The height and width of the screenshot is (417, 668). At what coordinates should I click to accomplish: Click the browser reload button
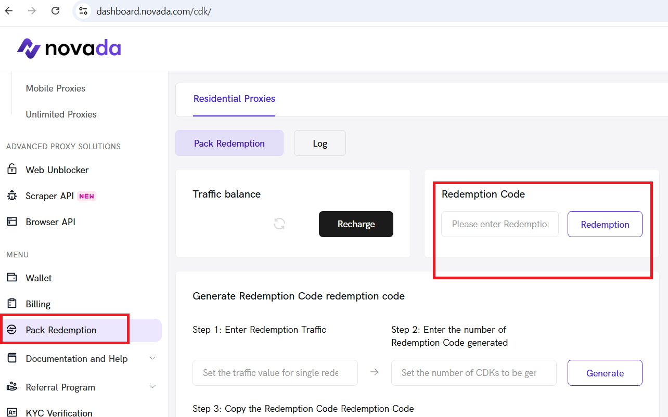point(55,11)
